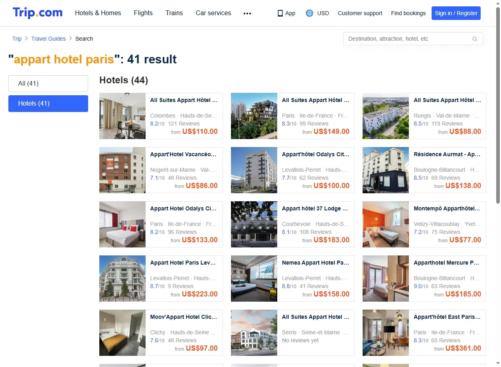Click the US$77.00 price
The width and height of the screenshot is (501, 367).
click(465, 240)
